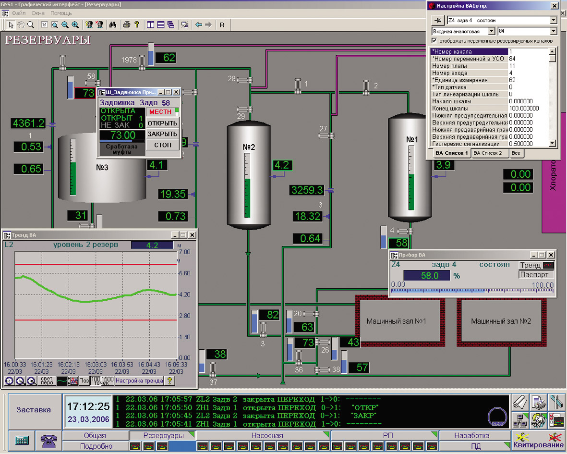This screenshot has width=567, height=454.
Task: Open the 'Окна' menu
Action: pyautogui.click(x=38, y=13)
